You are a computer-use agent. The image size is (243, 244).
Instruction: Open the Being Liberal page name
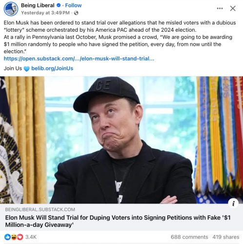coord(38,5)
